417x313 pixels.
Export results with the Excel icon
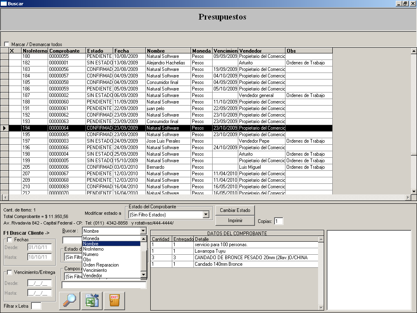[x=92, y=301]
